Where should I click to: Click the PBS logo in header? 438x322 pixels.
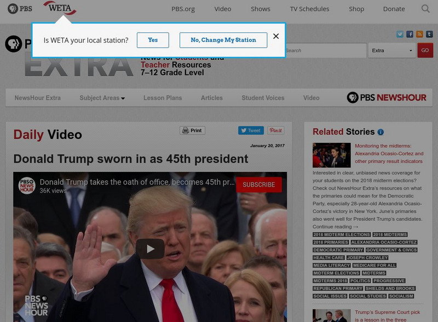(20, 9)
